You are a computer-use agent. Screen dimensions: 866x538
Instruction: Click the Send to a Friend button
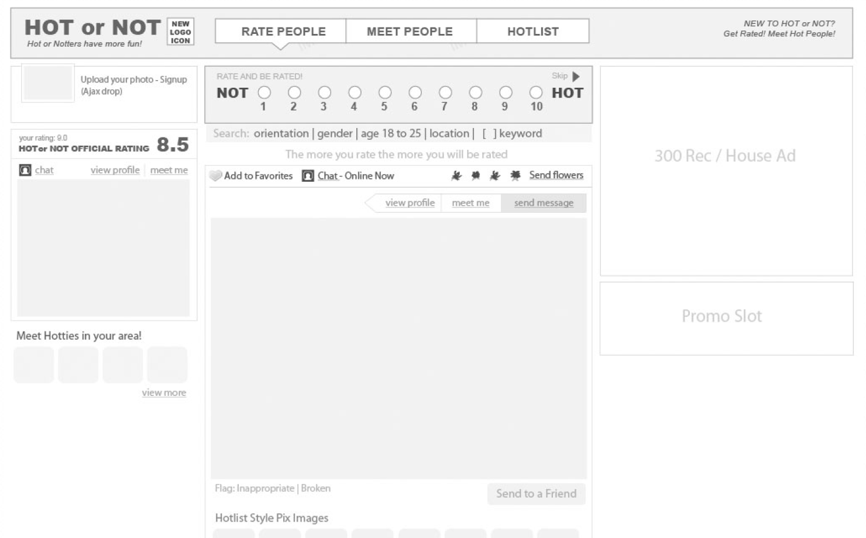[x=536, y=494]
